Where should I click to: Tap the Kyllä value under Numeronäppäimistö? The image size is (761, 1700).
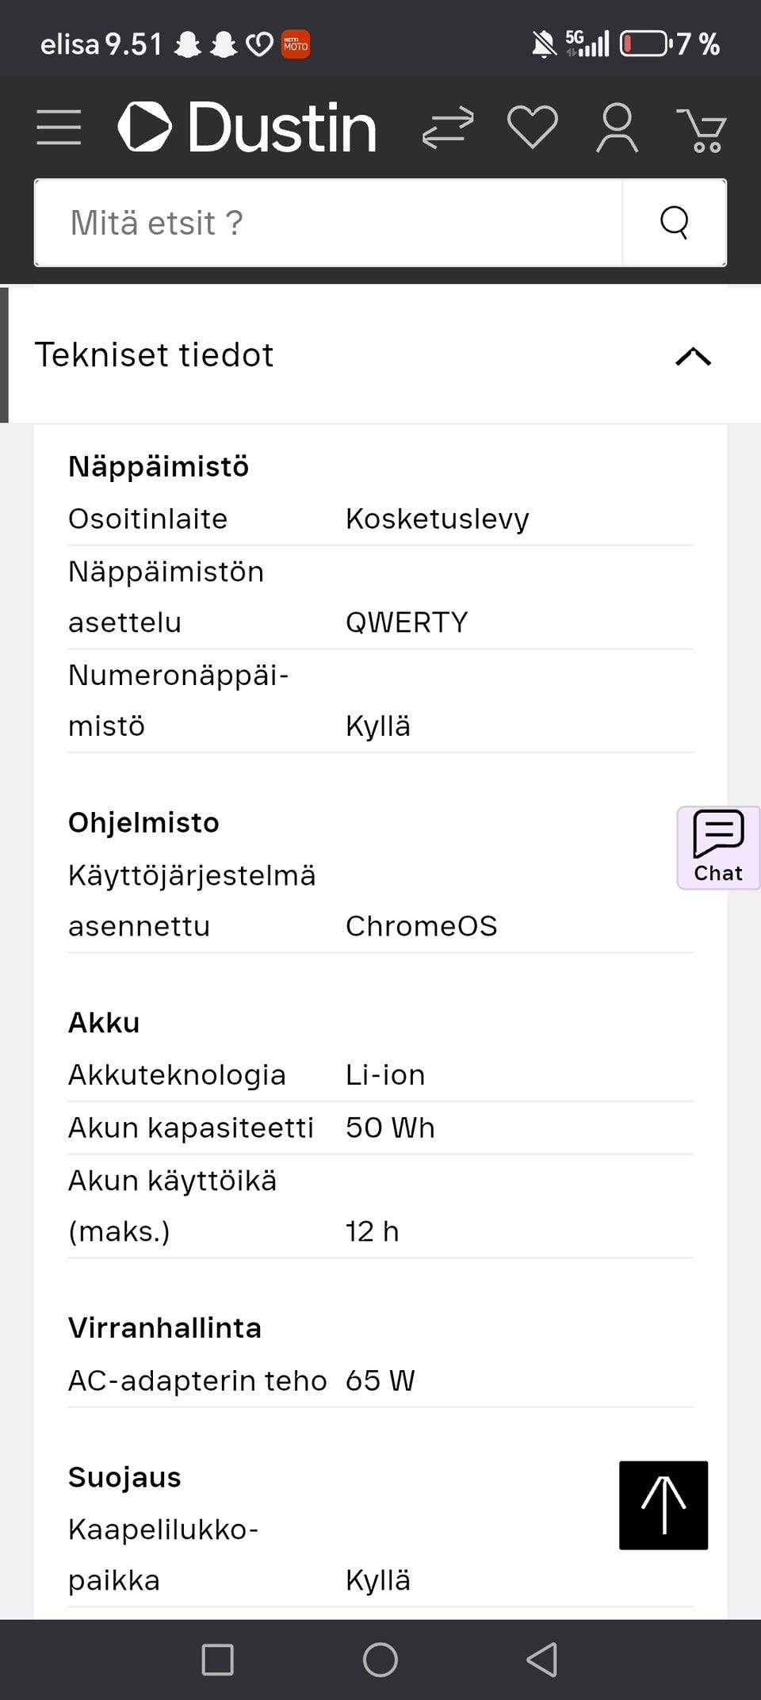click(377, 725)
